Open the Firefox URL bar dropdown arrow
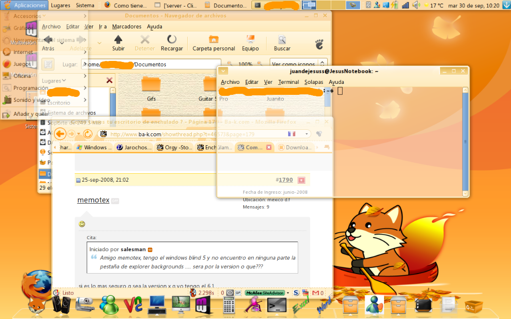This screenshot has width=511, height=319. tap(306, 134)
